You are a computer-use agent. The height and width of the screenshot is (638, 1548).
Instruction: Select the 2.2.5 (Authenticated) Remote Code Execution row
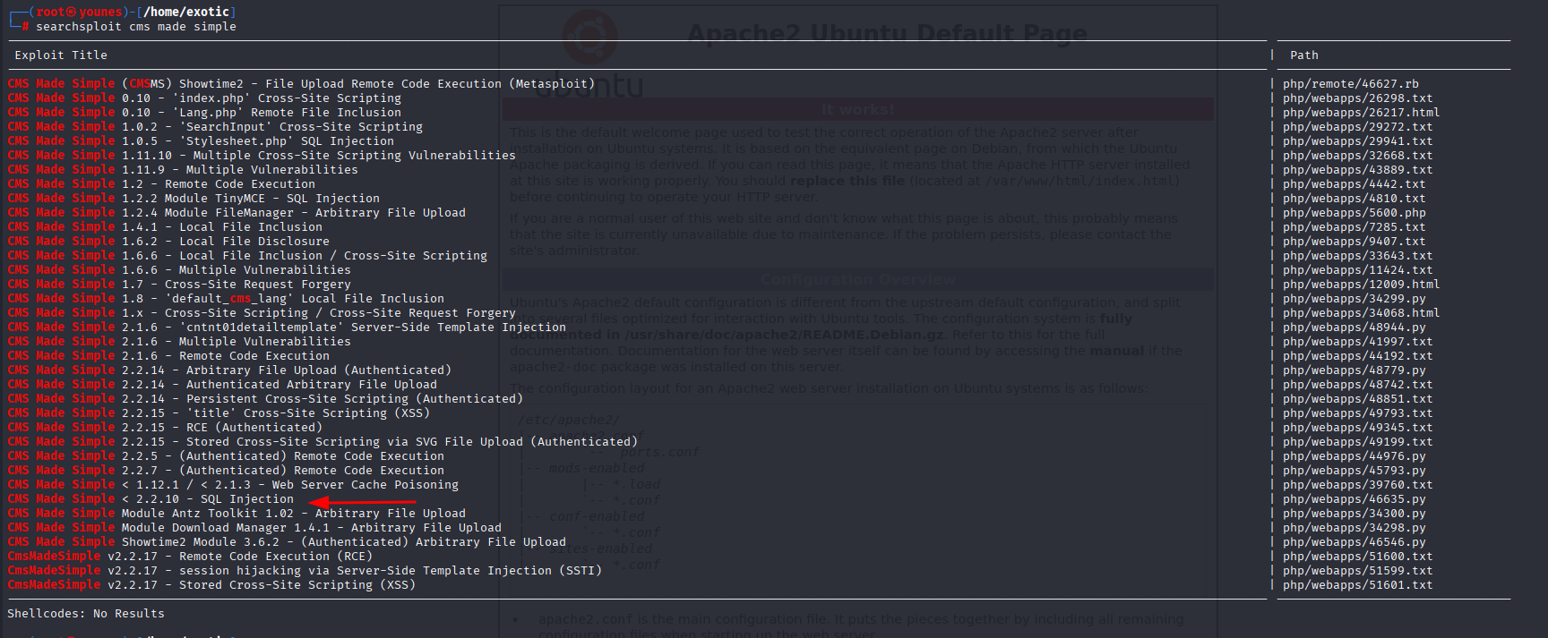226,456
